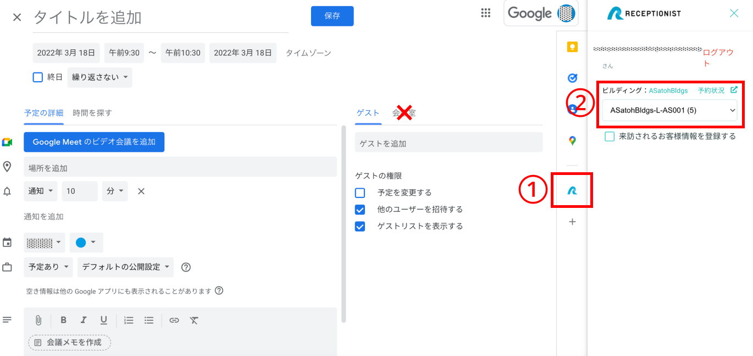The height and width of the screenshot is (356, 753).
Task: Check the visitor information registration box
Action: coord(610,137)
